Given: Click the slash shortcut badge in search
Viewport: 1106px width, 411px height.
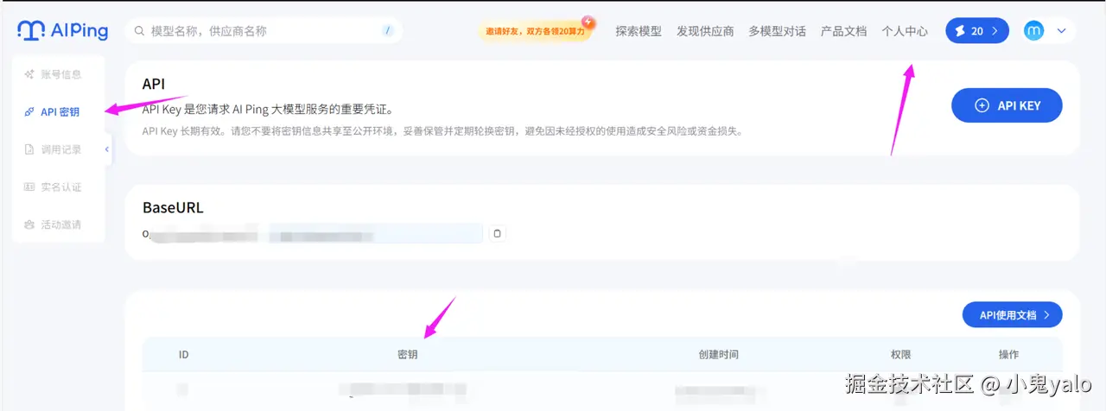Looking at the screenshot, I should [388, 31].
